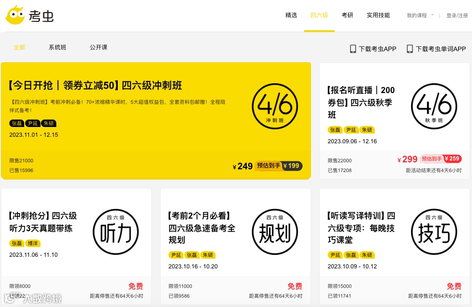This screenshot has height=307, width=472.
Task: Click 尹延 tag on 秋季班 card
Action: 351,130
